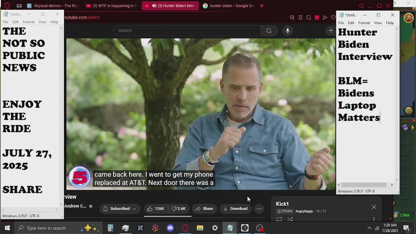Screen dimensions: 416x234
Task: Open the more actions ellipsis button
Action: click(x=259, y=209)
